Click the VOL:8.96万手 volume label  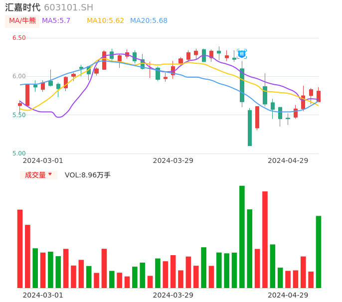tap(88, 175)
